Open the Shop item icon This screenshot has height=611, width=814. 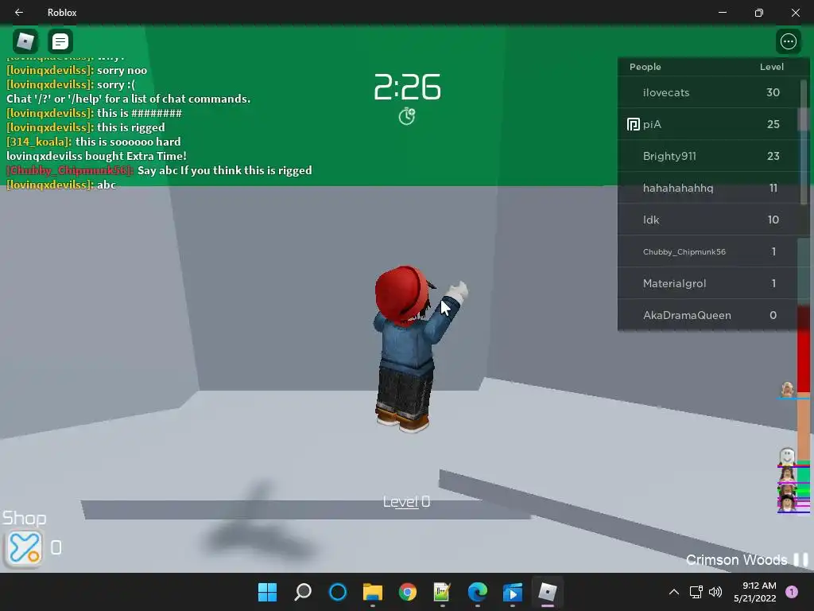click(23, 547)
